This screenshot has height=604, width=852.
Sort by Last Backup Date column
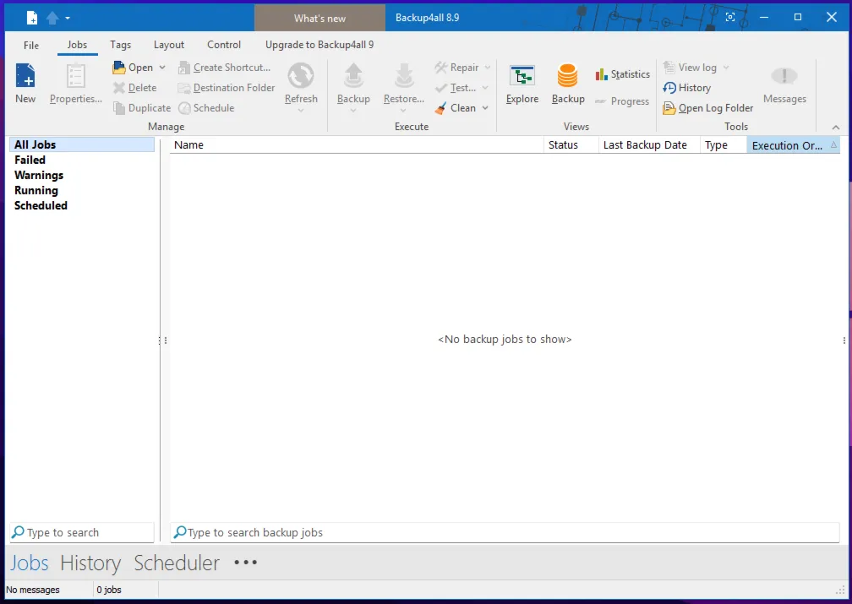click(649, 145)
